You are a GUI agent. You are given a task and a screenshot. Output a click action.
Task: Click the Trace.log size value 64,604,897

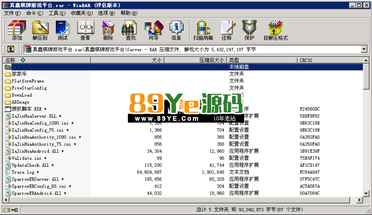(x=149, y=172)
